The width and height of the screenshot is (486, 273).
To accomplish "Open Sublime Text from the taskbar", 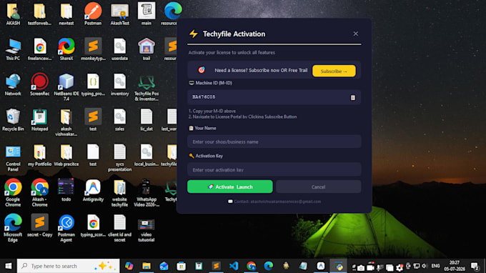I will tap(217, 266).
